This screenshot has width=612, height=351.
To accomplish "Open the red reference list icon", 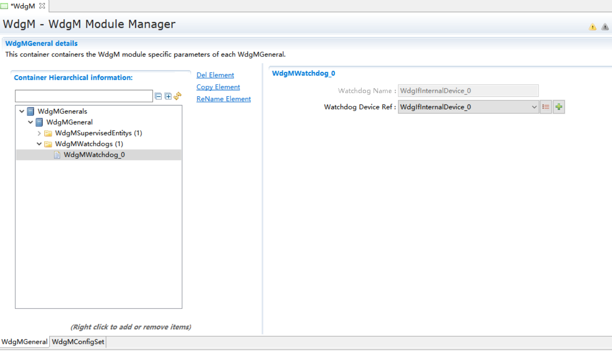I will click(x=546, y=107).
